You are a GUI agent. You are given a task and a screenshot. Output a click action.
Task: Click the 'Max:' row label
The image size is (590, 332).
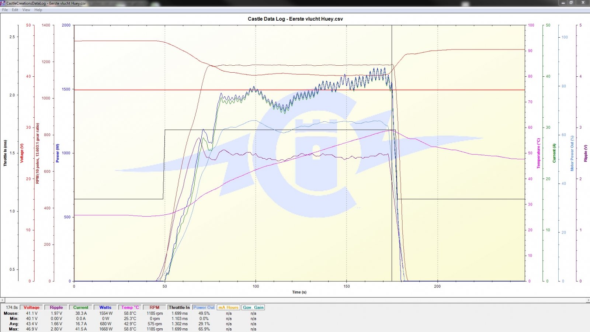click(x=14, y=329)
